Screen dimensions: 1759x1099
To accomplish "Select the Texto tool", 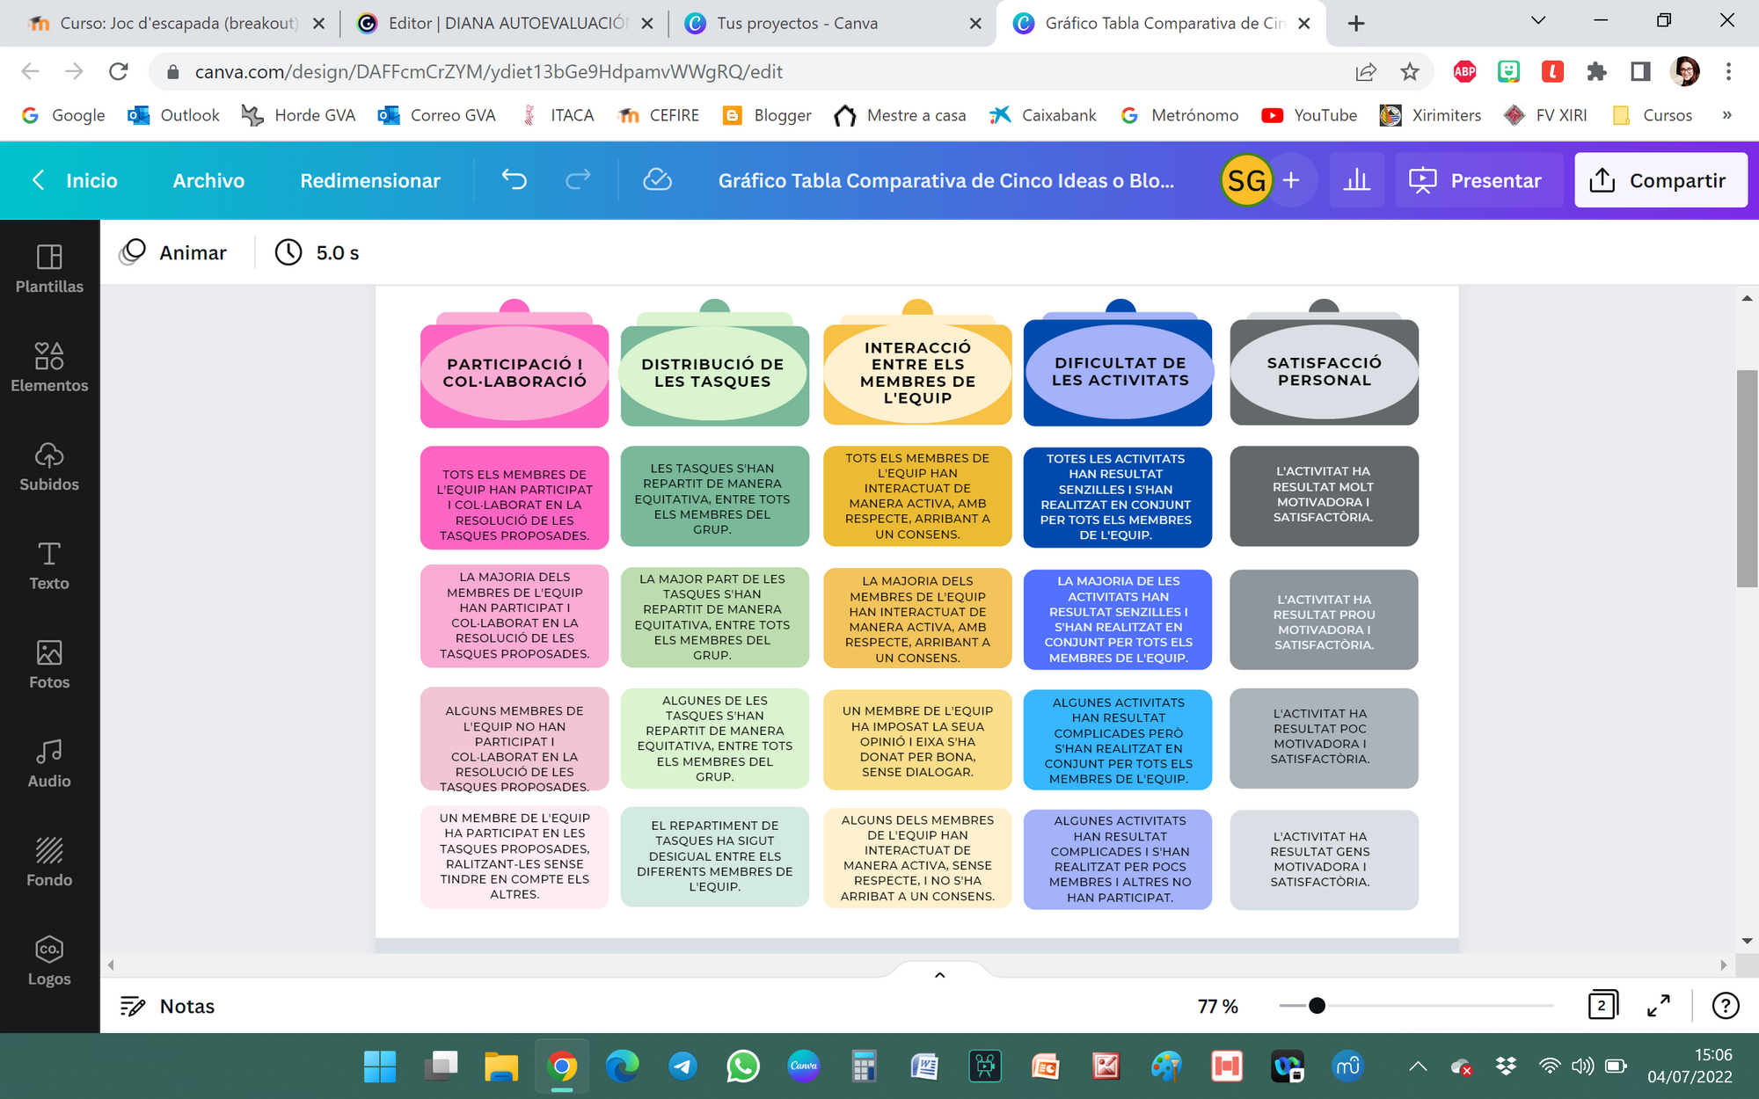I will coord(49,564).
